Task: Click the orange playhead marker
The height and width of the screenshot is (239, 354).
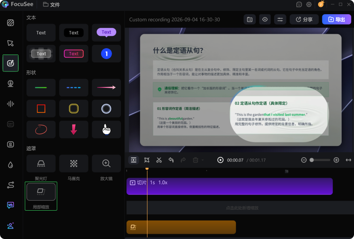Action: pos(147,169)
